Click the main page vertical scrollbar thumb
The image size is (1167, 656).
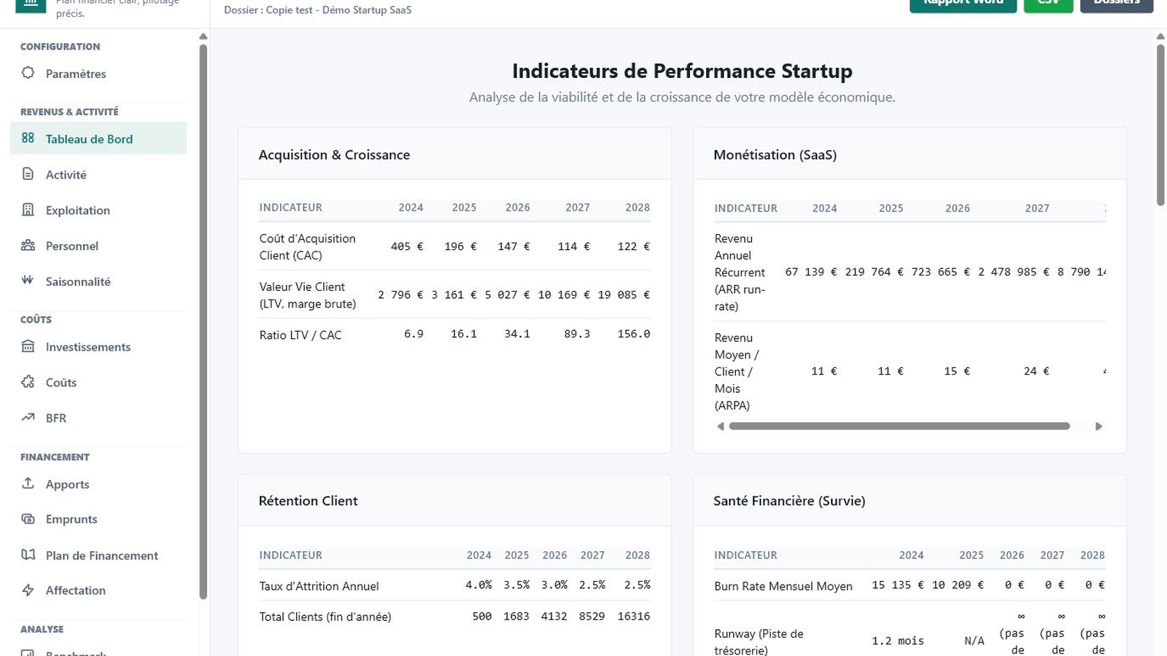pyautogui.click(x=1160, y=125)
